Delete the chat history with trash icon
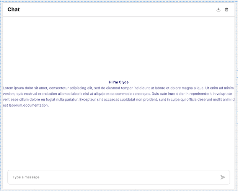 tap(227, 10)
